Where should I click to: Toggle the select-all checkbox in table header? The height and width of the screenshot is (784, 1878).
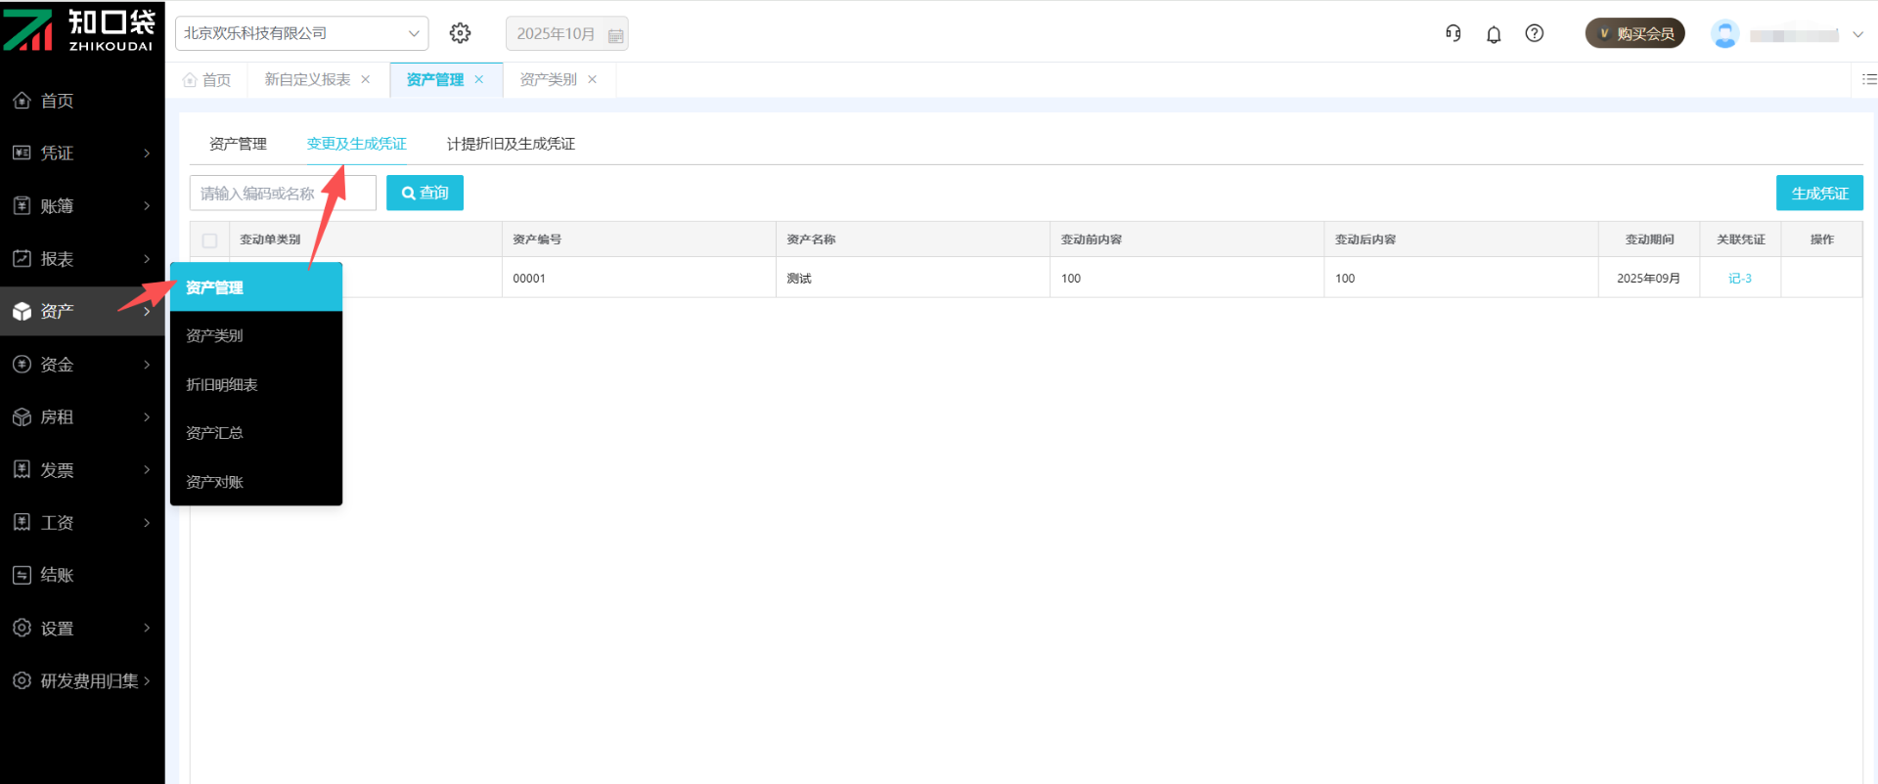coord(209,240)
